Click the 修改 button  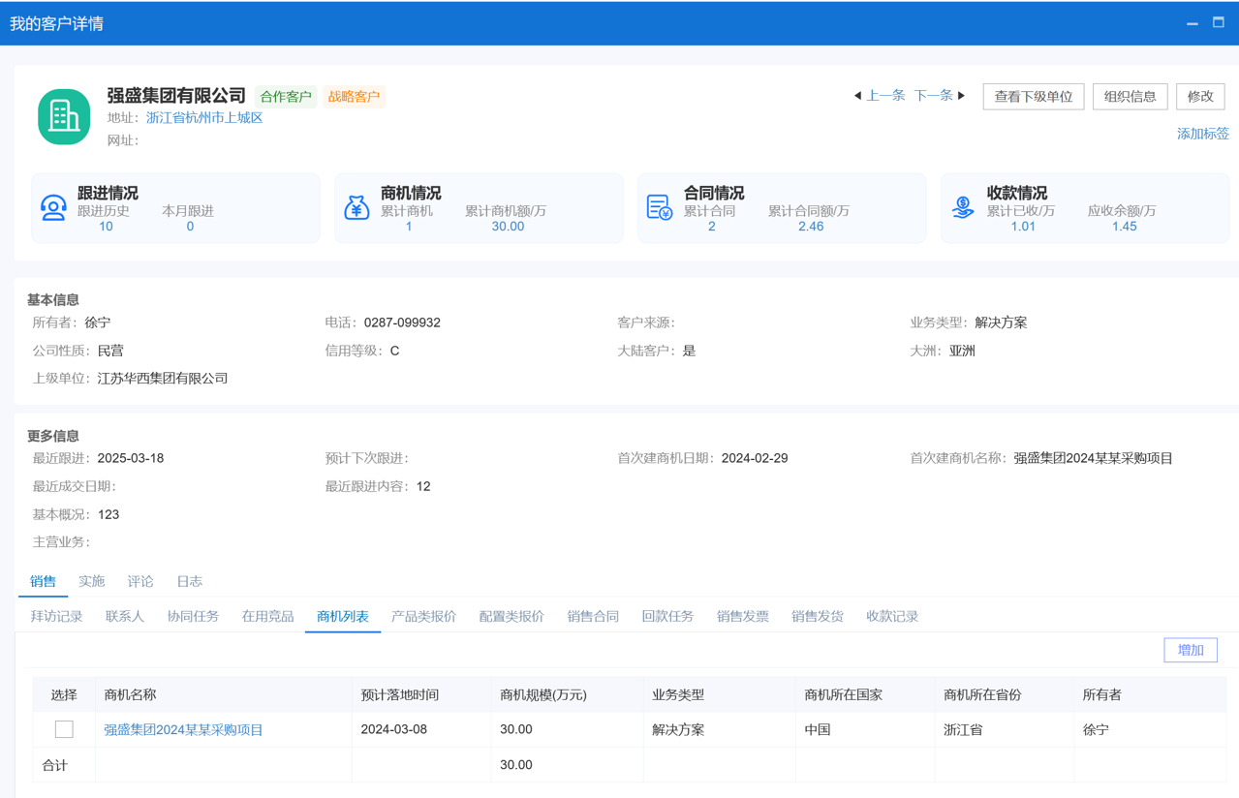[1200, 96]
